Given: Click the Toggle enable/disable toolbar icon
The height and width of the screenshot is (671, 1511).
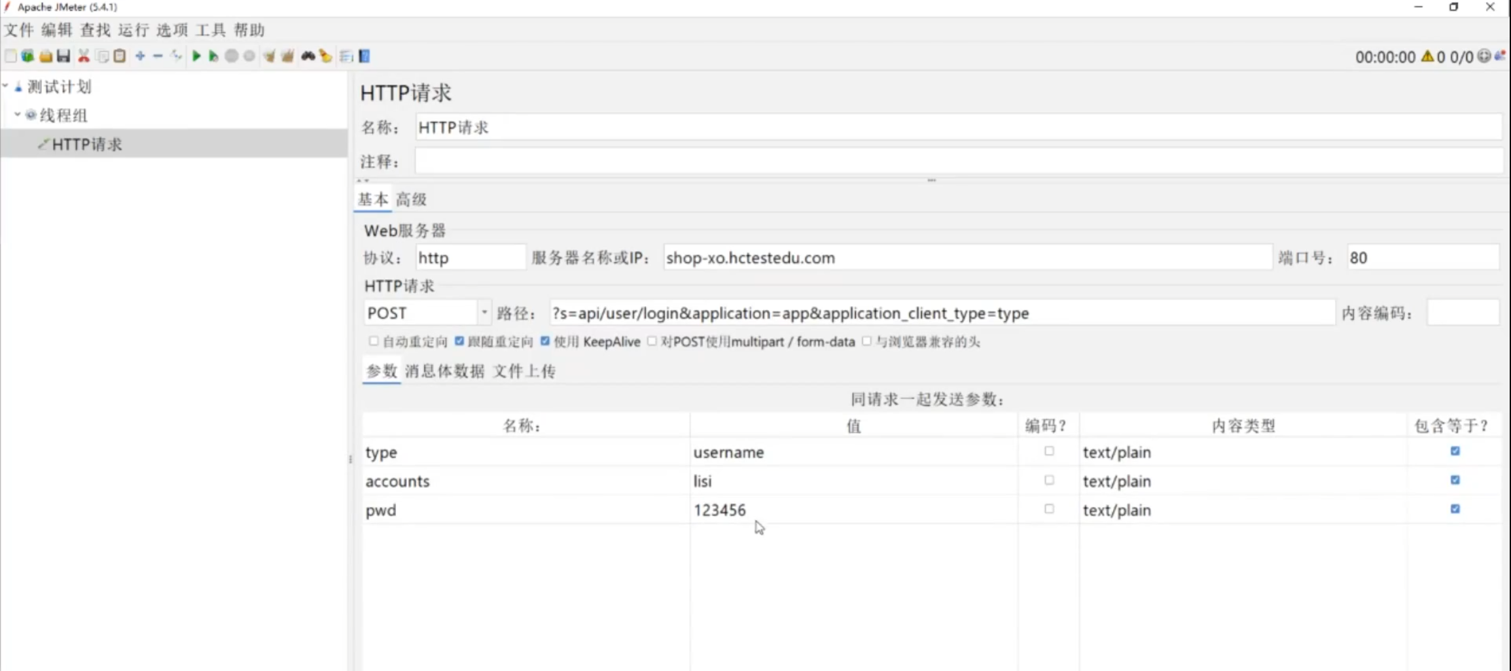Looking at the screenshot, I should coord(176,56).
